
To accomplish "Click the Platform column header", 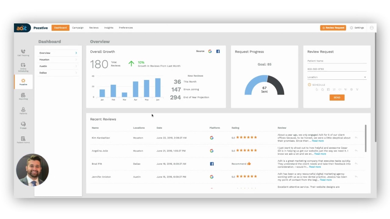I will [214, 128].
